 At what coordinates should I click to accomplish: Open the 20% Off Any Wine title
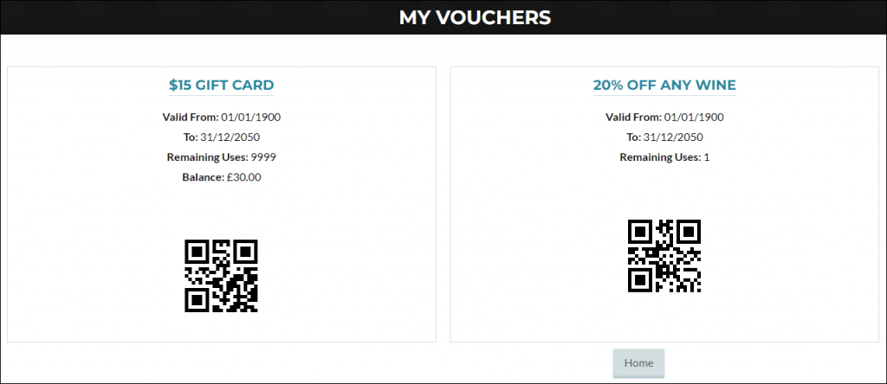664,86
